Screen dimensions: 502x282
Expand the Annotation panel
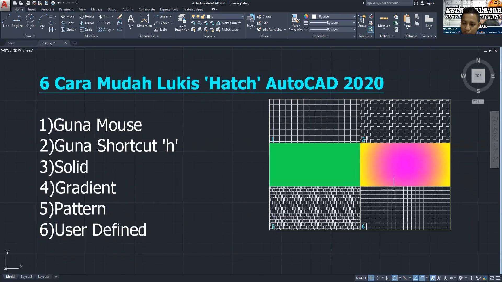pyautogui.click(x=149, y=36)
